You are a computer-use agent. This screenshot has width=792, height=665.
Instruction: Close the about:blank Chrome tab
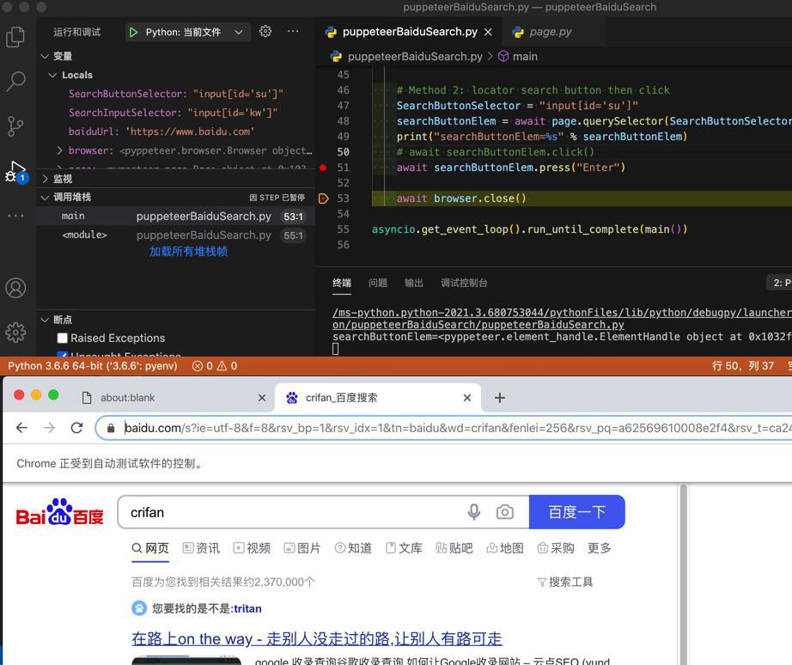point(262,398)
